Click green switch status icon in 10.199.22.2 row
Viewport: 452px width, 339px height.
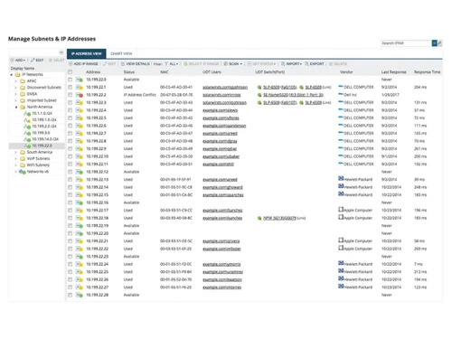(259, 95)
